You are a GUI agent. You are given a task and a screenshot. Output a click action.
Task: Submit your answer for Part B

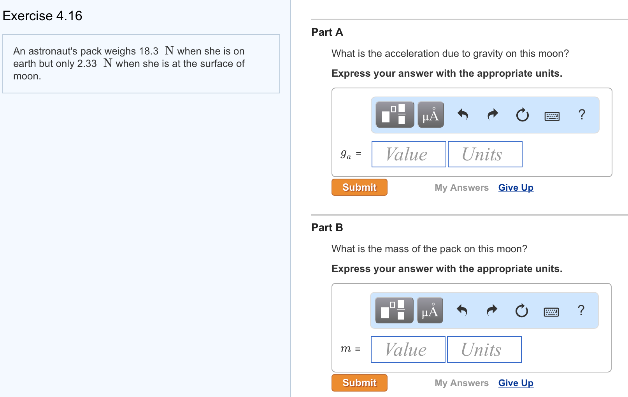(359, 383)
